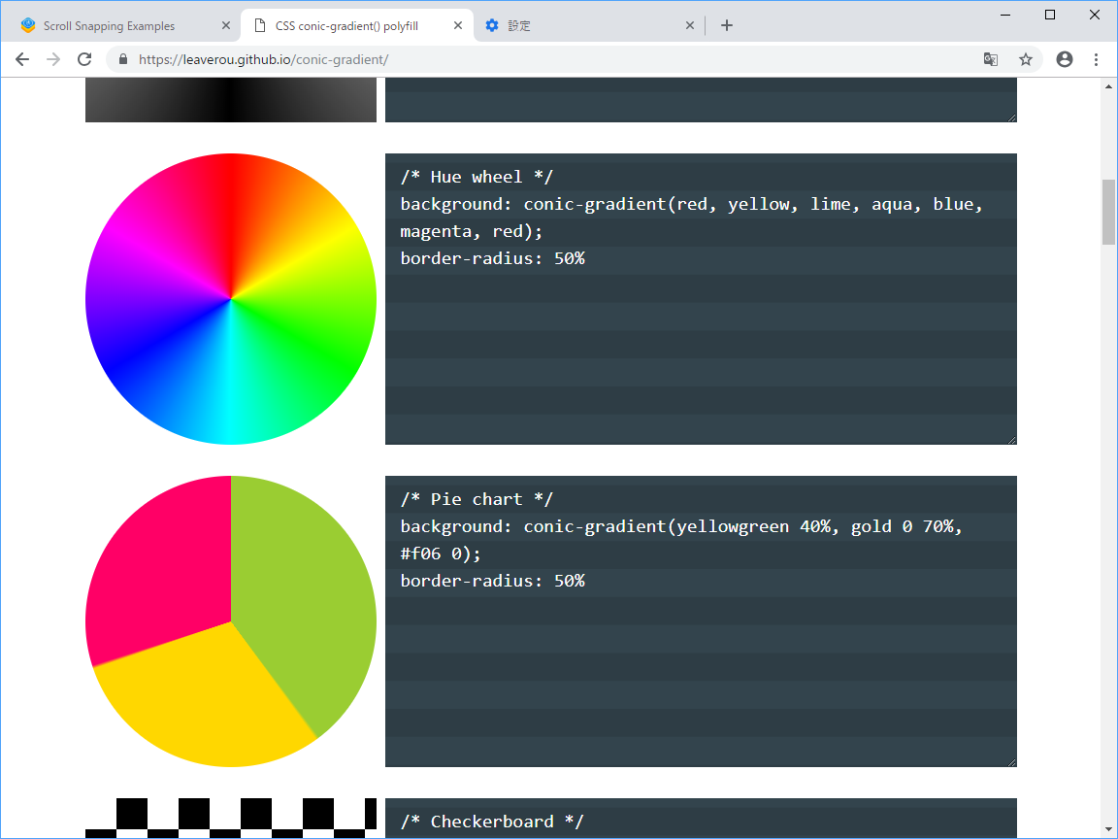Click the lock icon in the address bar

pos(122,59)
